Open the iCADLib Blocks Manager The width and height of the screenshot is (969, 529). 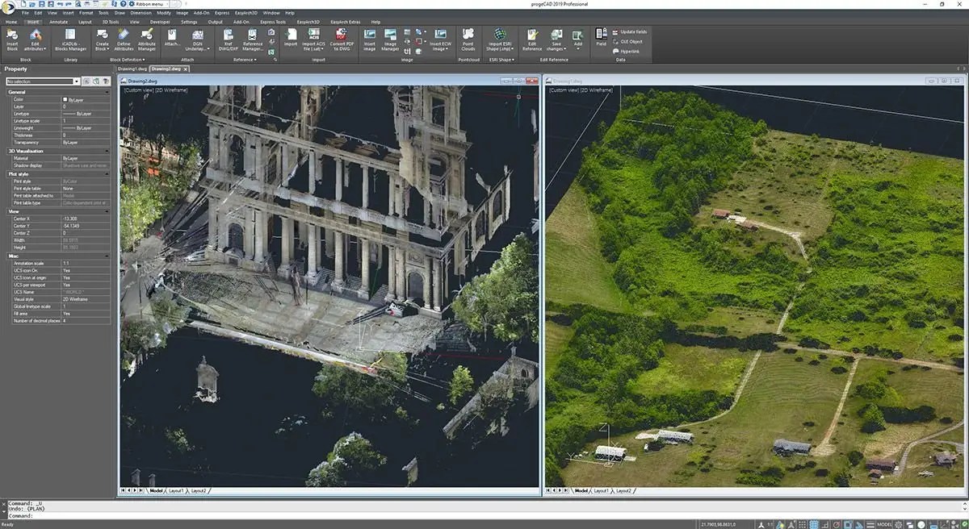[x=71, y=40]
